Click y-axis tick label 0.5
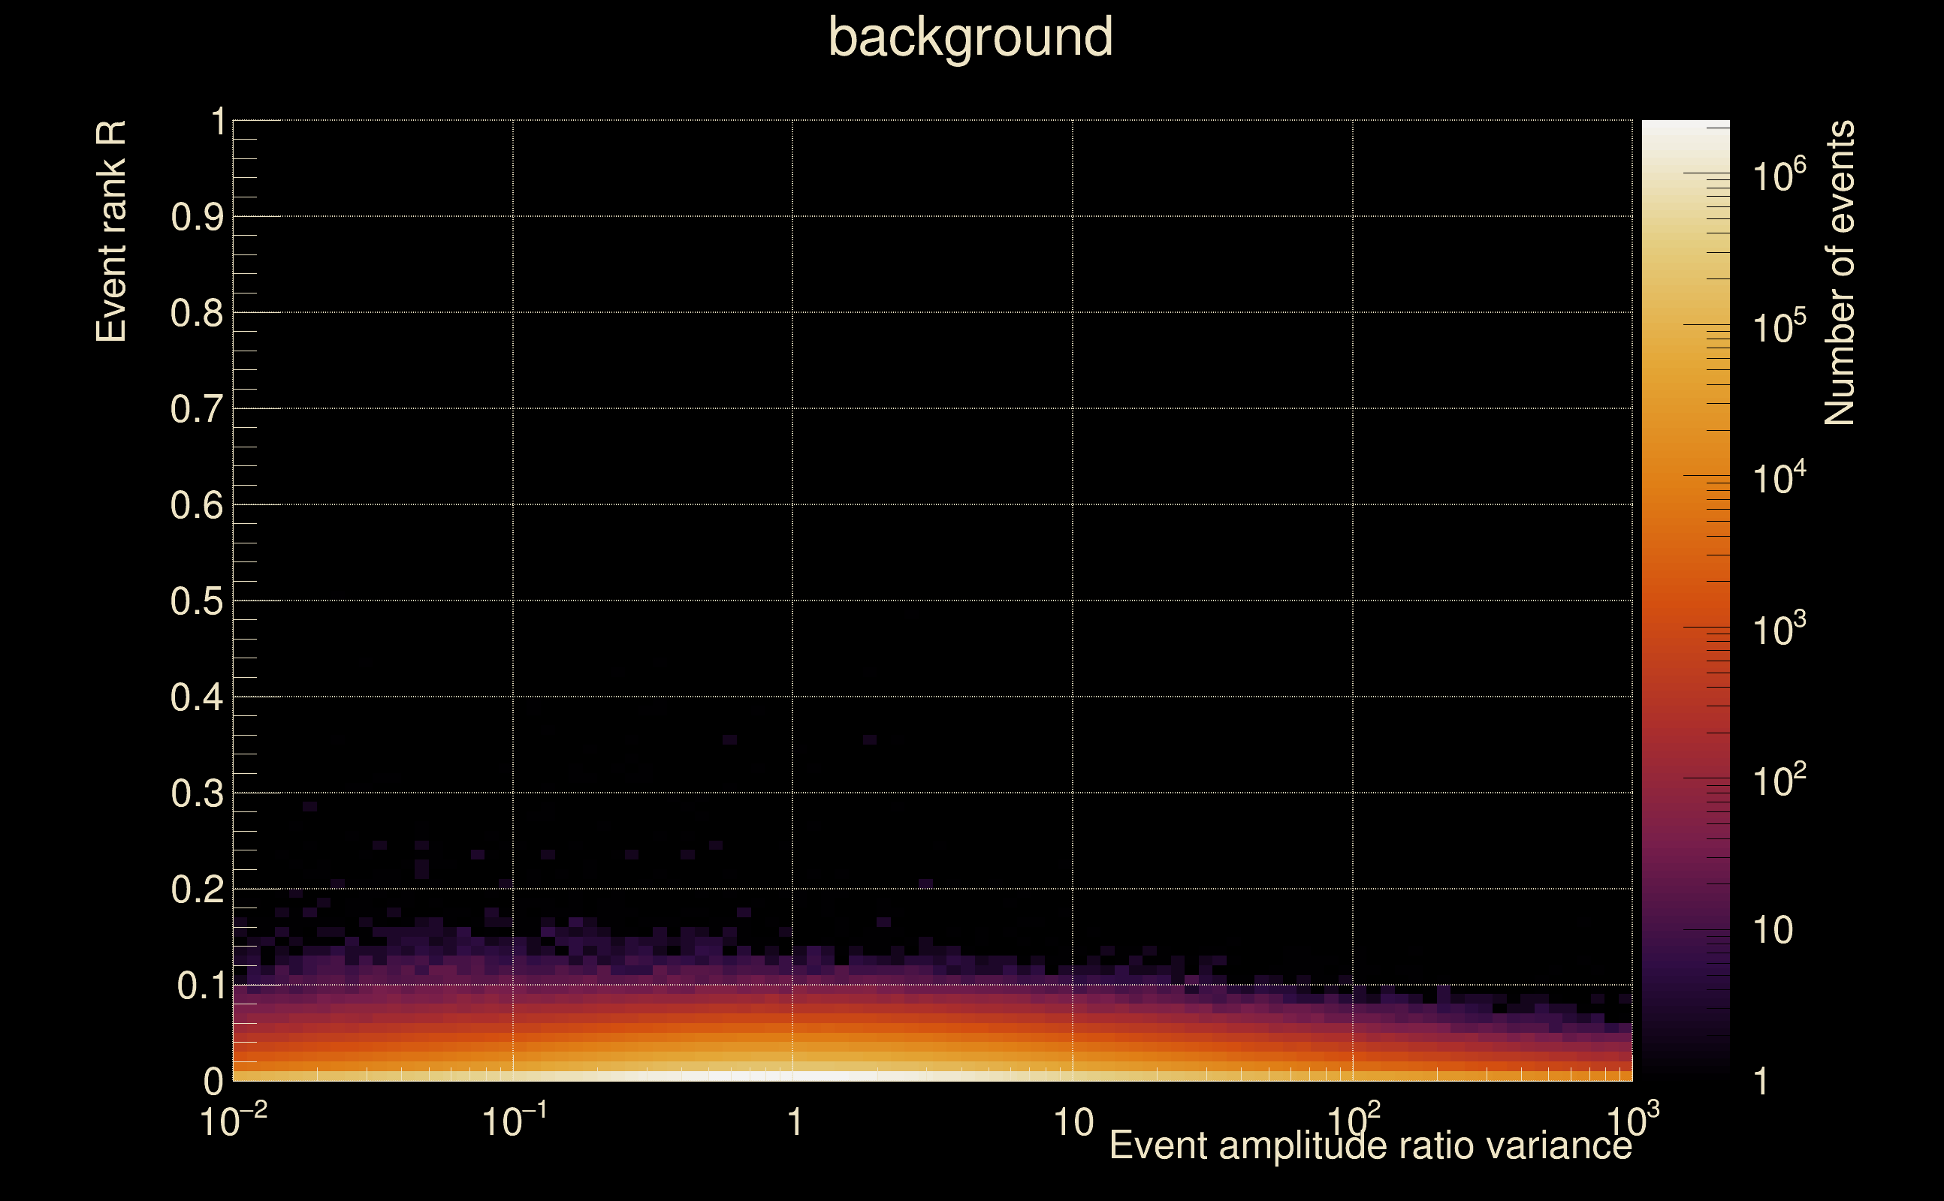 [x=196, y=601]
